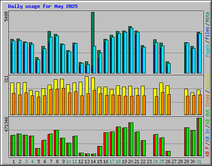Click day 26 on the x-axis
The width and height of the screenshot is (212, 166).
pos(168,161)
